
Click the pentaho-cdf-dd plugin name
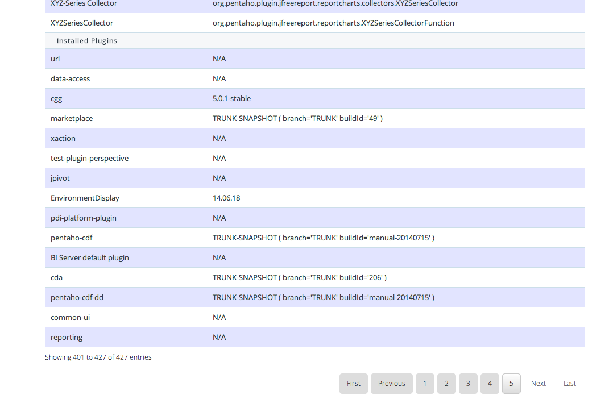(77, 297)
